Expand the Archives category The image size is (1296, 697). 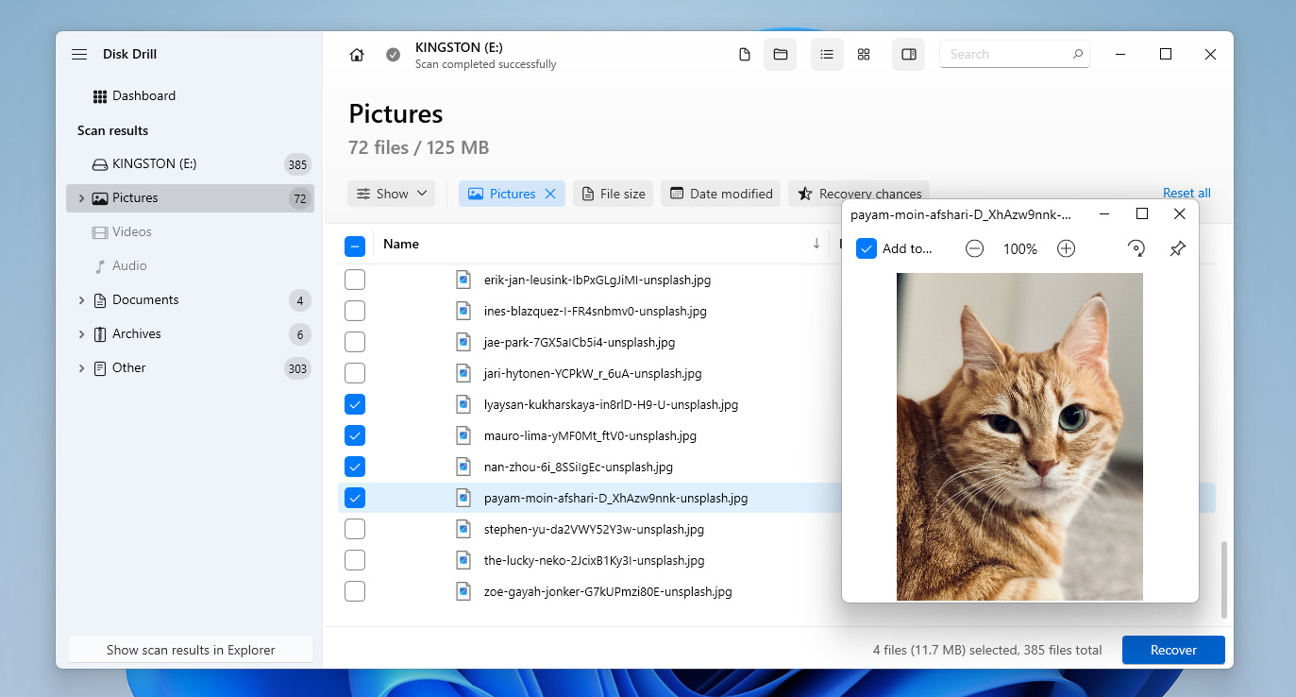81,334
